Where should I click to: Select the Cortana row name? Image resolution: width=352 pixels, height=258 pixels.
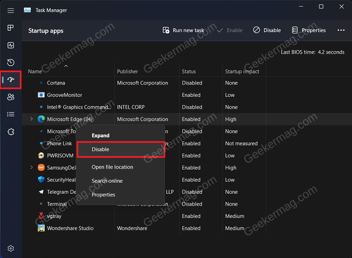(x=56, y=83)
